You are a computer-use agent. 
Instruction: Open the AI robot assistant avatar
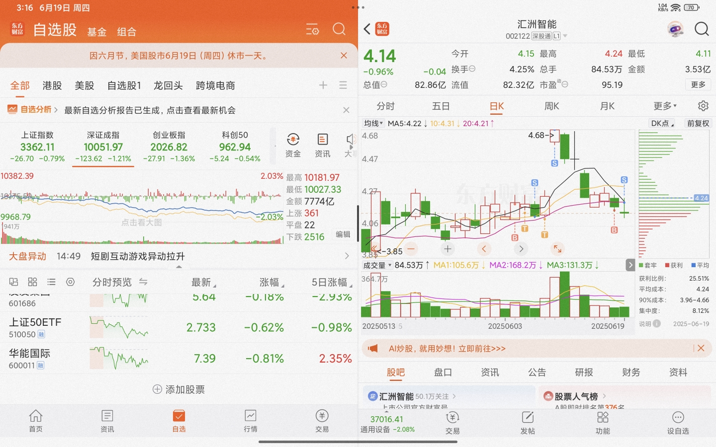click(x=675, y=29)
